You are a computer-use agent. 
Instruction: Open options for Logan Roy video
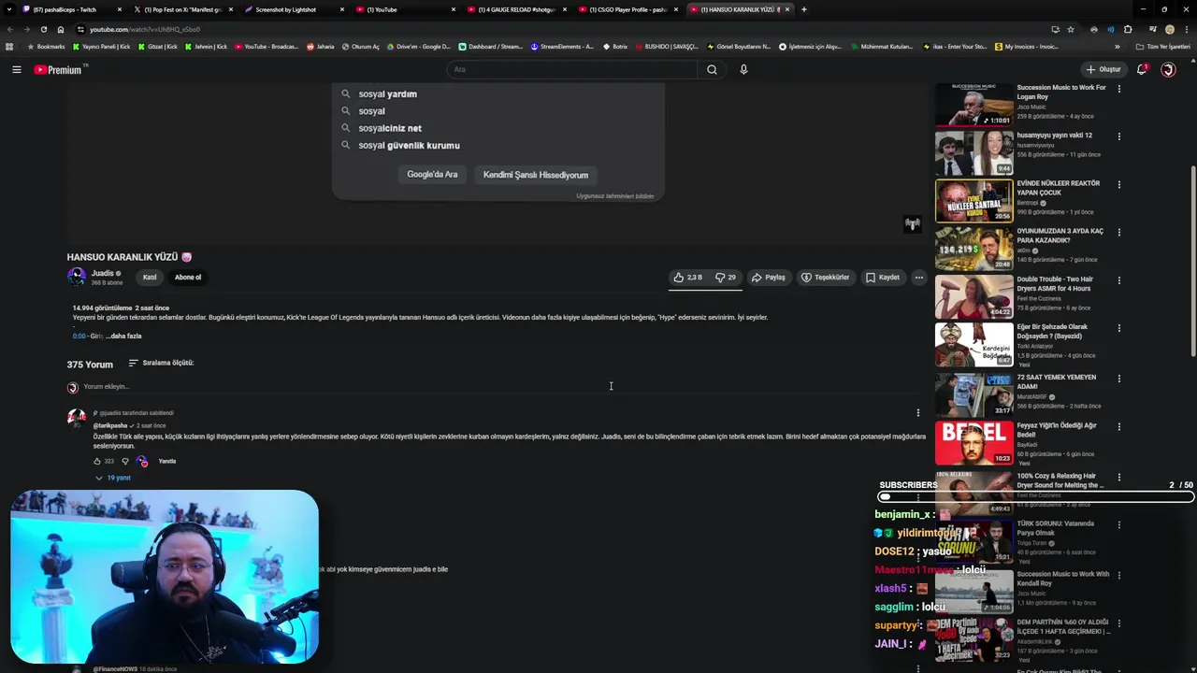pyautogui.click(x=1118, y=90)
